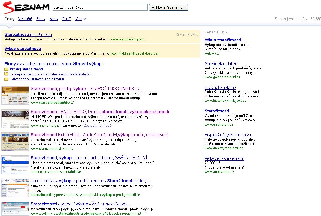Screen dimensions: 321x216
Task: Open www.galerie-narodni.cz URL
Action: click(x=223, y=77)
